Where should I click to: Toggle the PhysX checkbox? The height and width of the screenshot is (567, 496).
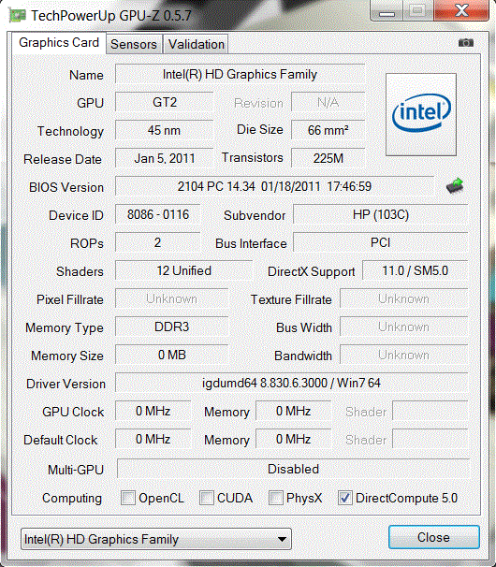[276, 498]
